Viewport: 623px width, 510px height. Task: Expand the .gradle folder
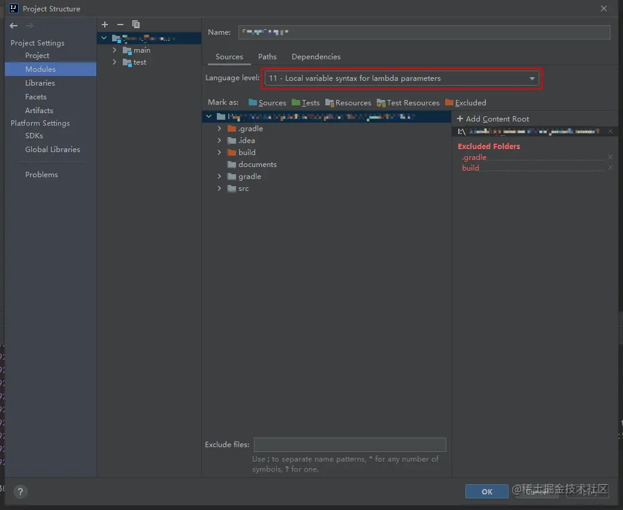tap(219, 128)
